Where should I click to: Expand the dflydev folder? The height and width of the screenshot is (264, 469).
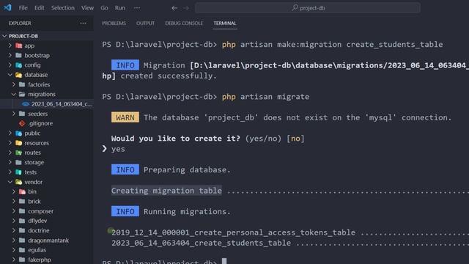point(13,221)
